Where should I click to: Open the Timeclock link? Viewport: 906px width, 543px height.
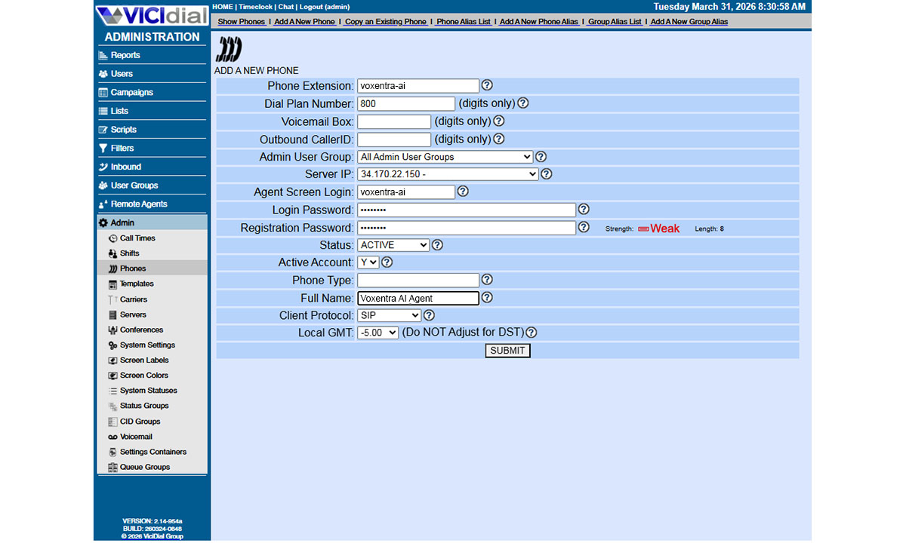(256, 7)
